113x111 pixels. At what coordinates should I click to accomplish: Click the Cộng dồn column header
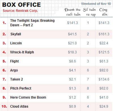point(103,12)
